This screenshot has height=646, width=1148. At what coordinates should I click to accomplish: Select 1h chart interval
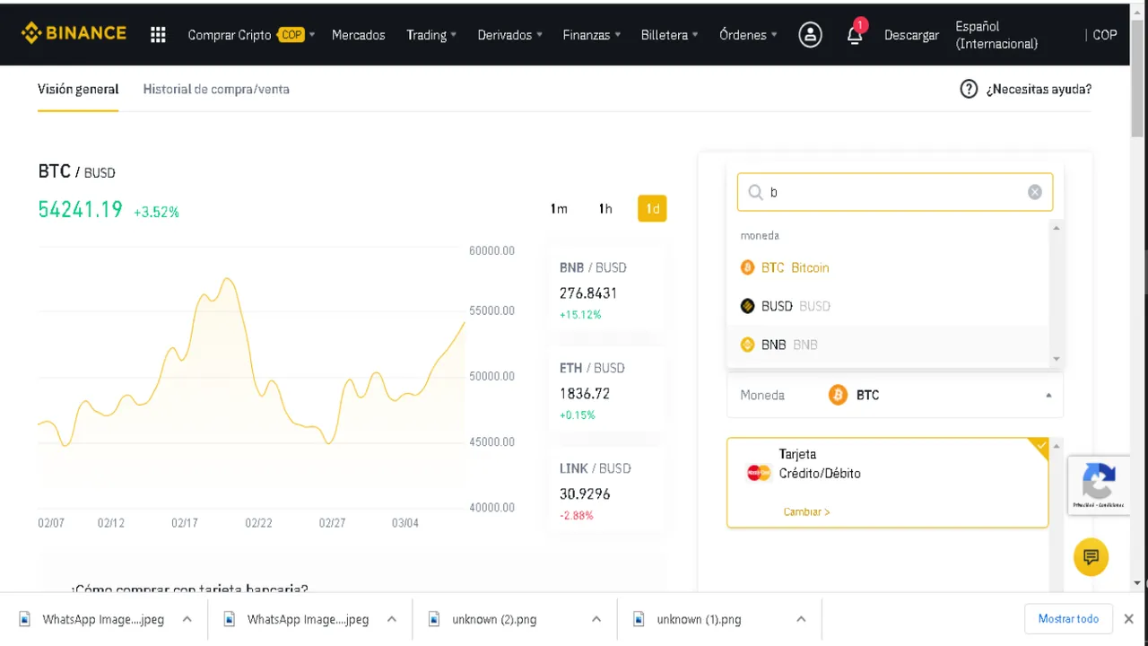(605, 209)
